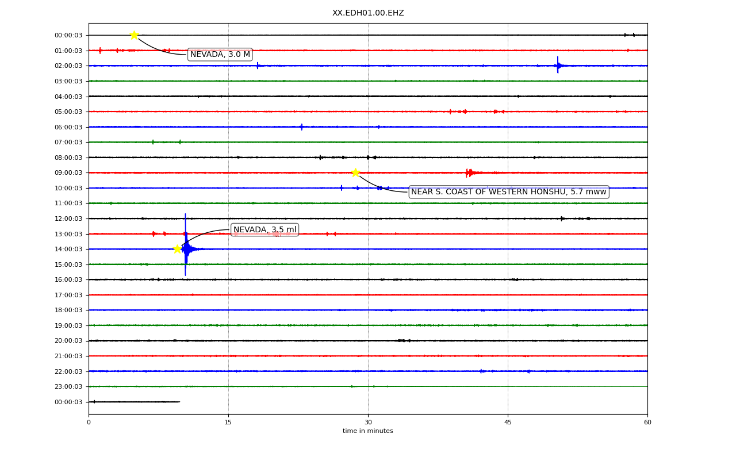Click the 45 tick label on x-axis
Image resolution: width=736 pixels, height=460 pixels.
[508, 423]
